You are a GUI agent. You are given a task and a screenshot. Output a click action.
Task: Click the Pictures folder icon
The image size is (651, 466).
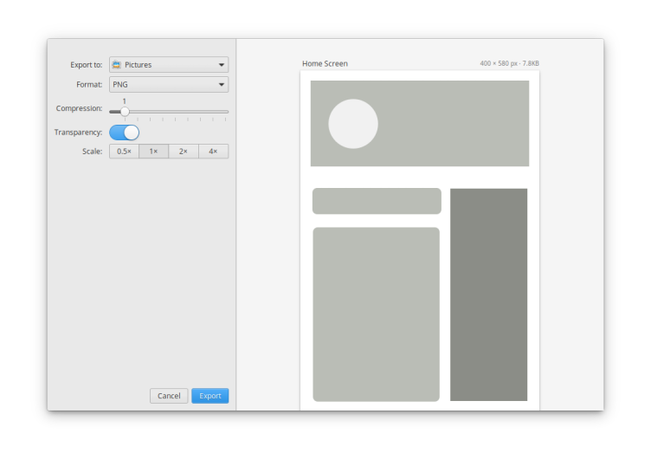[117, 65]
